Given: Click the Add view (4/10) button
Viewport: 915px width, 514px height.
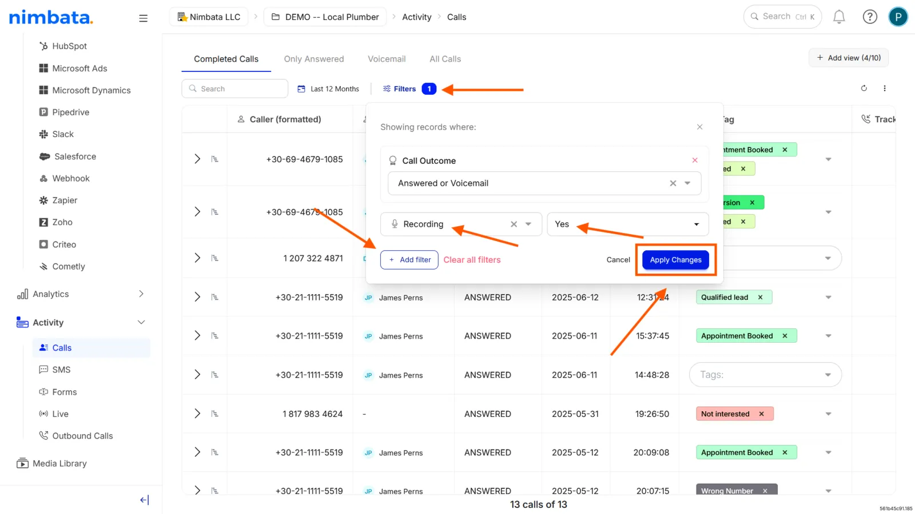Looking at the screenshot, I should click(849, 58).
